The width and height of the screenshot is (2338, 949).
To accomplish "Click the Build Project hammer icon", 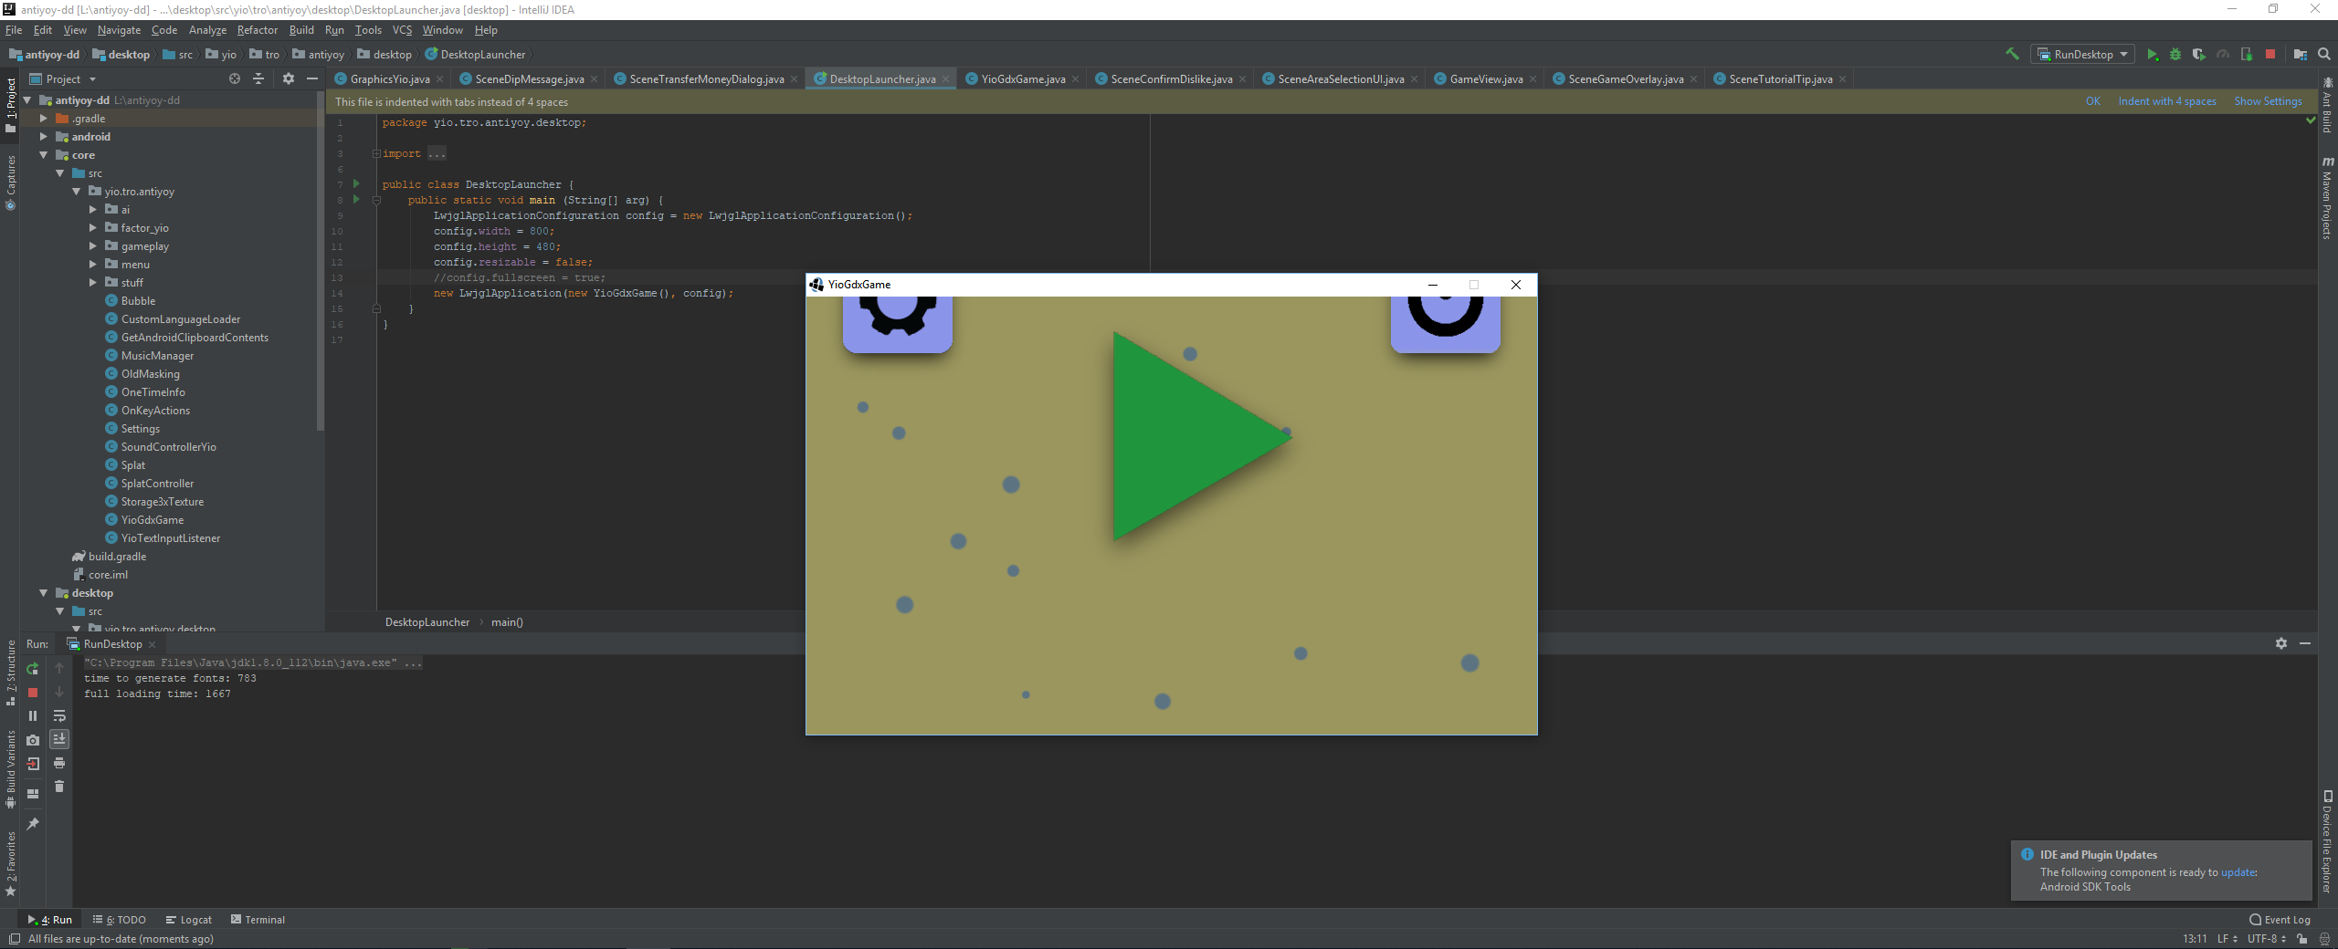I will click(x=2012, y=55).
